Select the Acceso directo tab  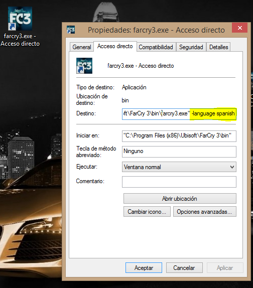pyautogui.click(x=115, y=46)
